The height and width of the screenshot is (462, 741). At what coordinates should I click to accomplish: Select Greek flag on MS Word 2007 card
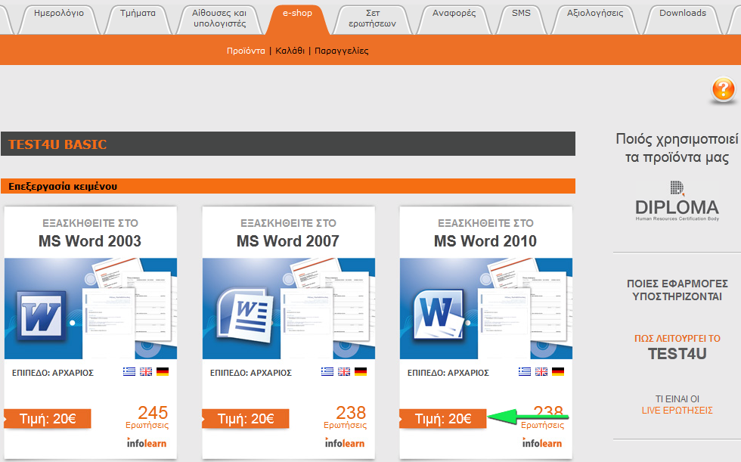(327, 372)
